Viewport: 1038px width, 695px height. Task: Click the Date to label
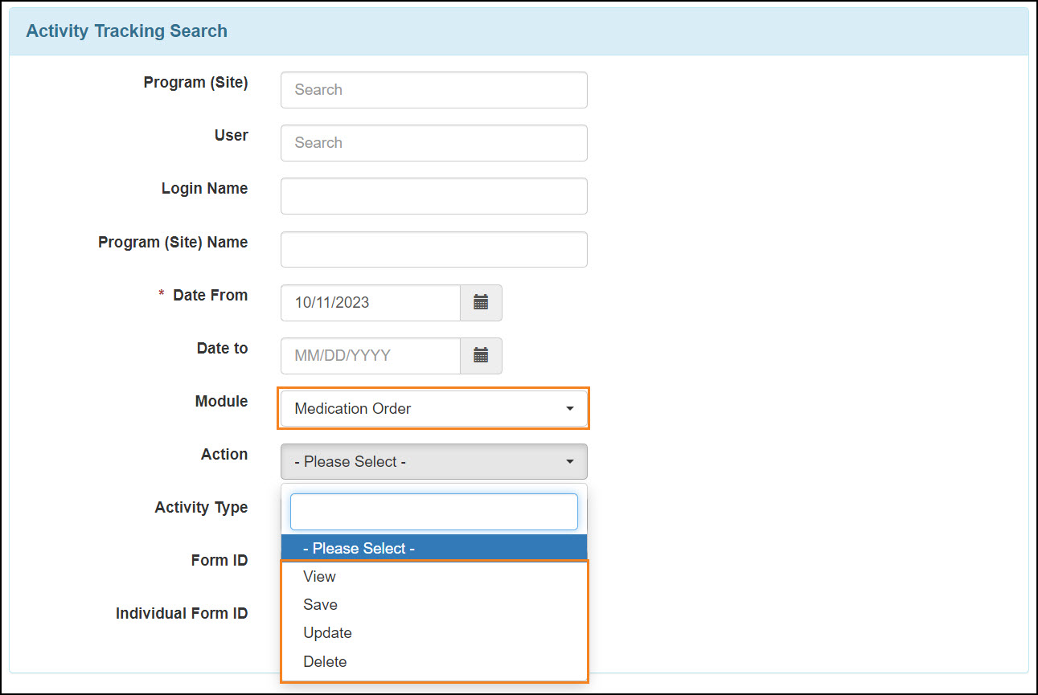(x=223, y=349)
